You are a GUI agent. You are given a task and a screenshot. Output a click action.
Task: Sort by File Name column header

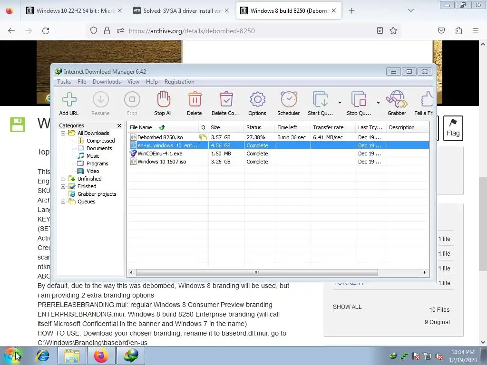(x=163, y=127)
